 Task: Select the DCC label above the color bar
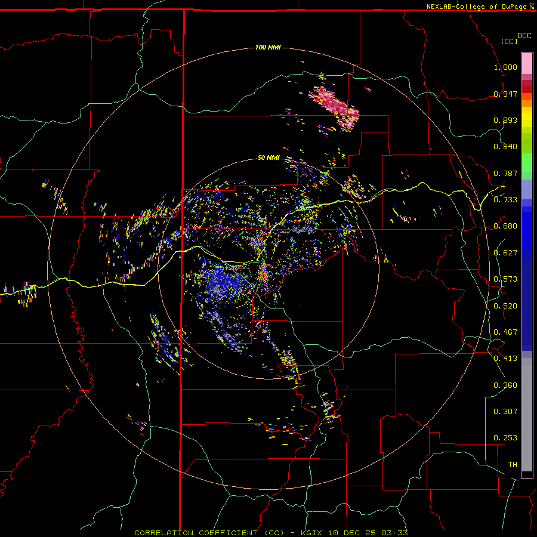pyautogui.click(x=524, y=36)
